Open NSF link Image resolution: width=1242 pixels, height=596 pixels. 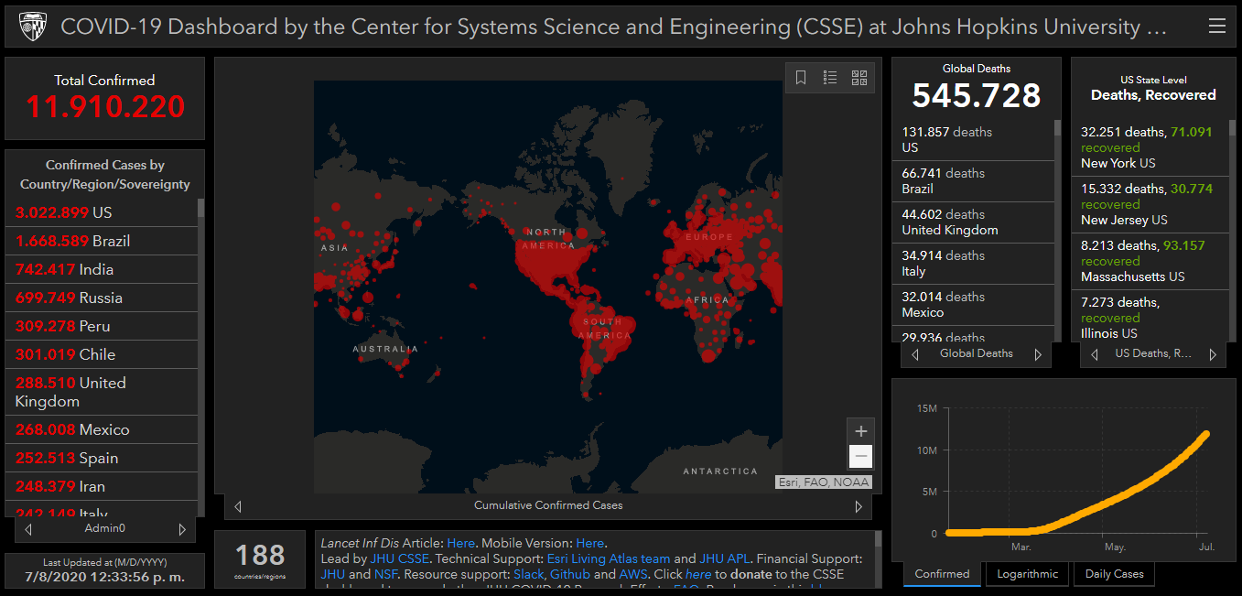[x=386, y=574]
